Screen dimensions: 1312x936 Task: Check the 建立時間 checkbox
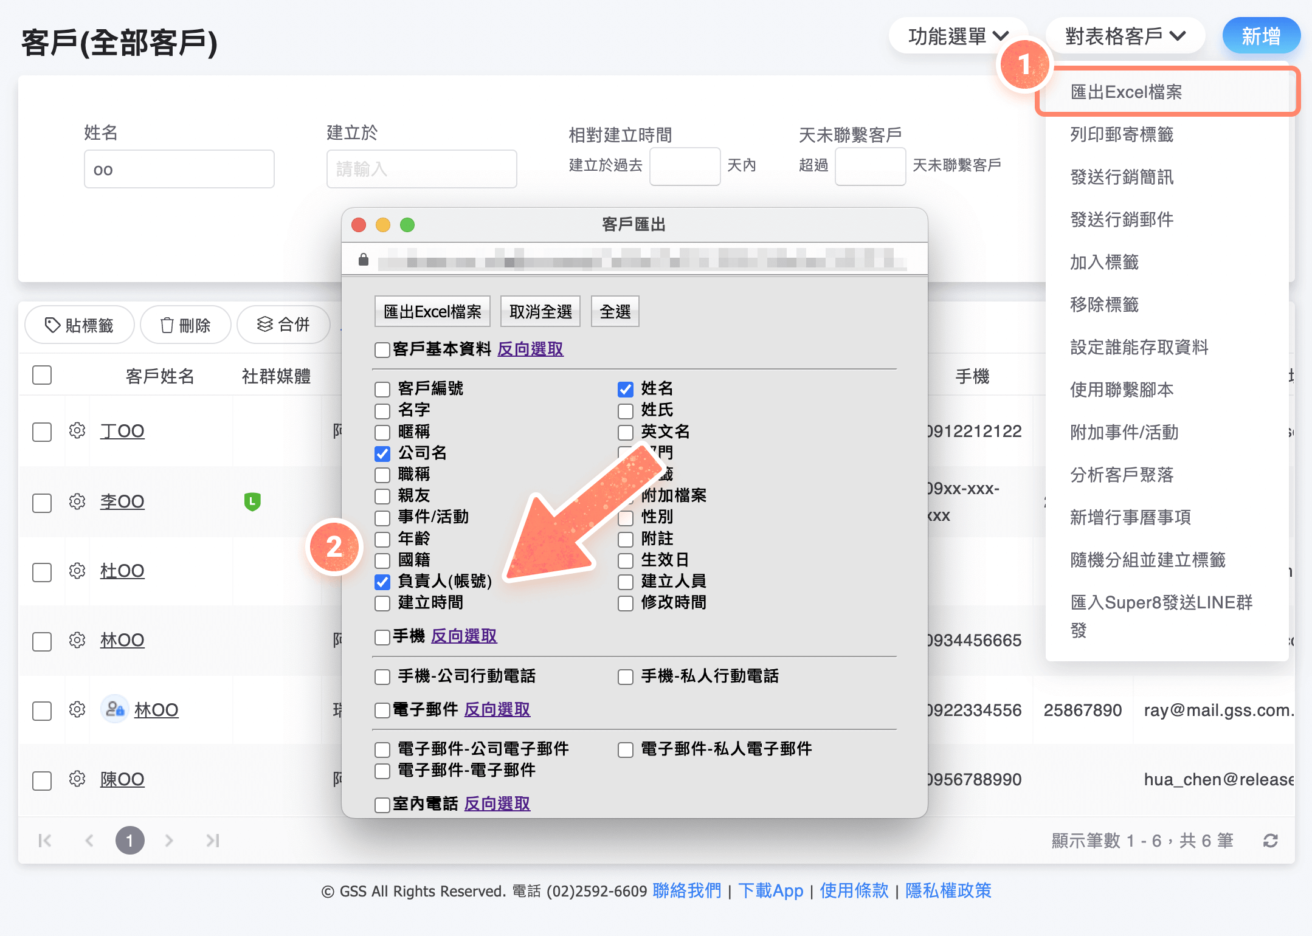[382, 603]
